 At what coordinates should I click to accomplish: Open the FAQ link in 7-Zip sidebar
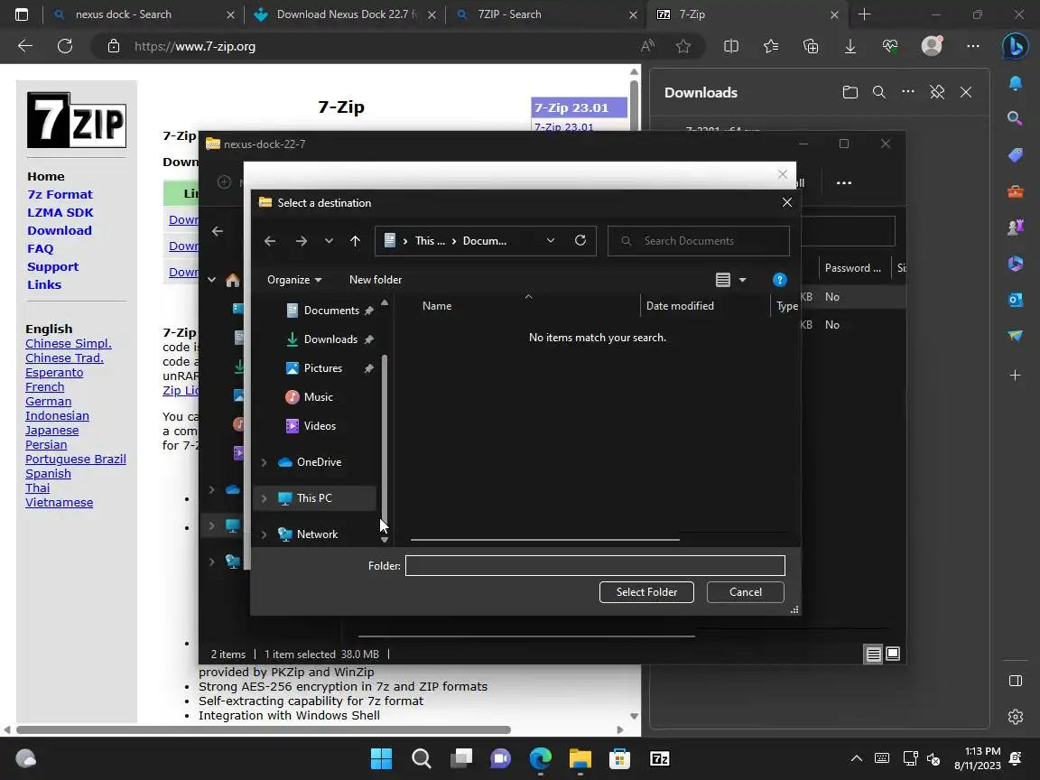pyautogui.click(x=41, y=249)
